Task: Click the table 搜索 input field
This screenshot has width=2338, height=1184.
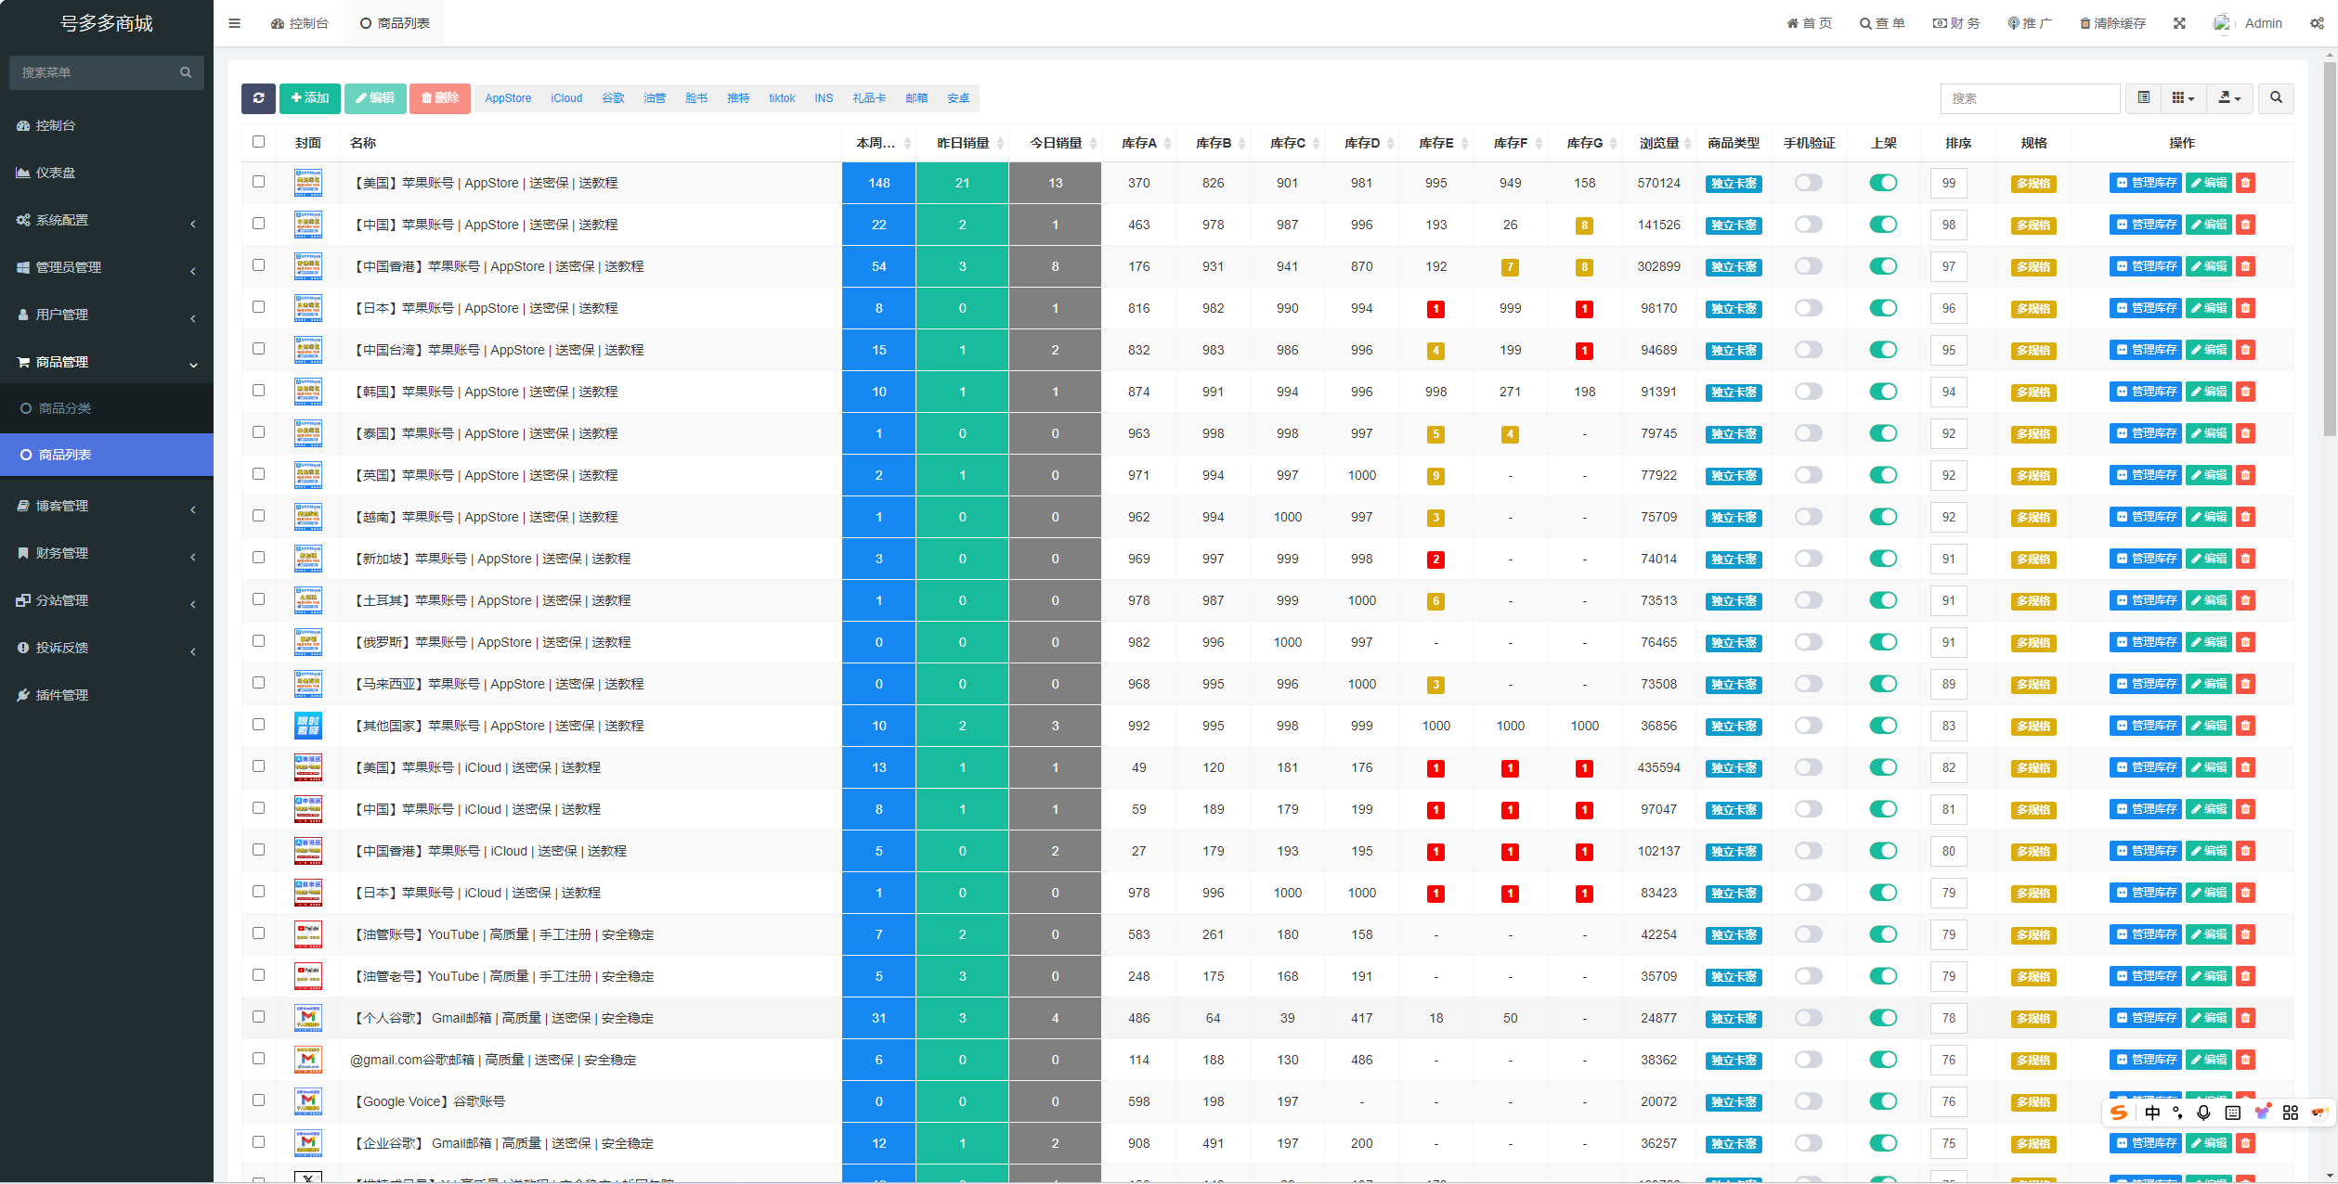Action: click(x=2029, y=98)
